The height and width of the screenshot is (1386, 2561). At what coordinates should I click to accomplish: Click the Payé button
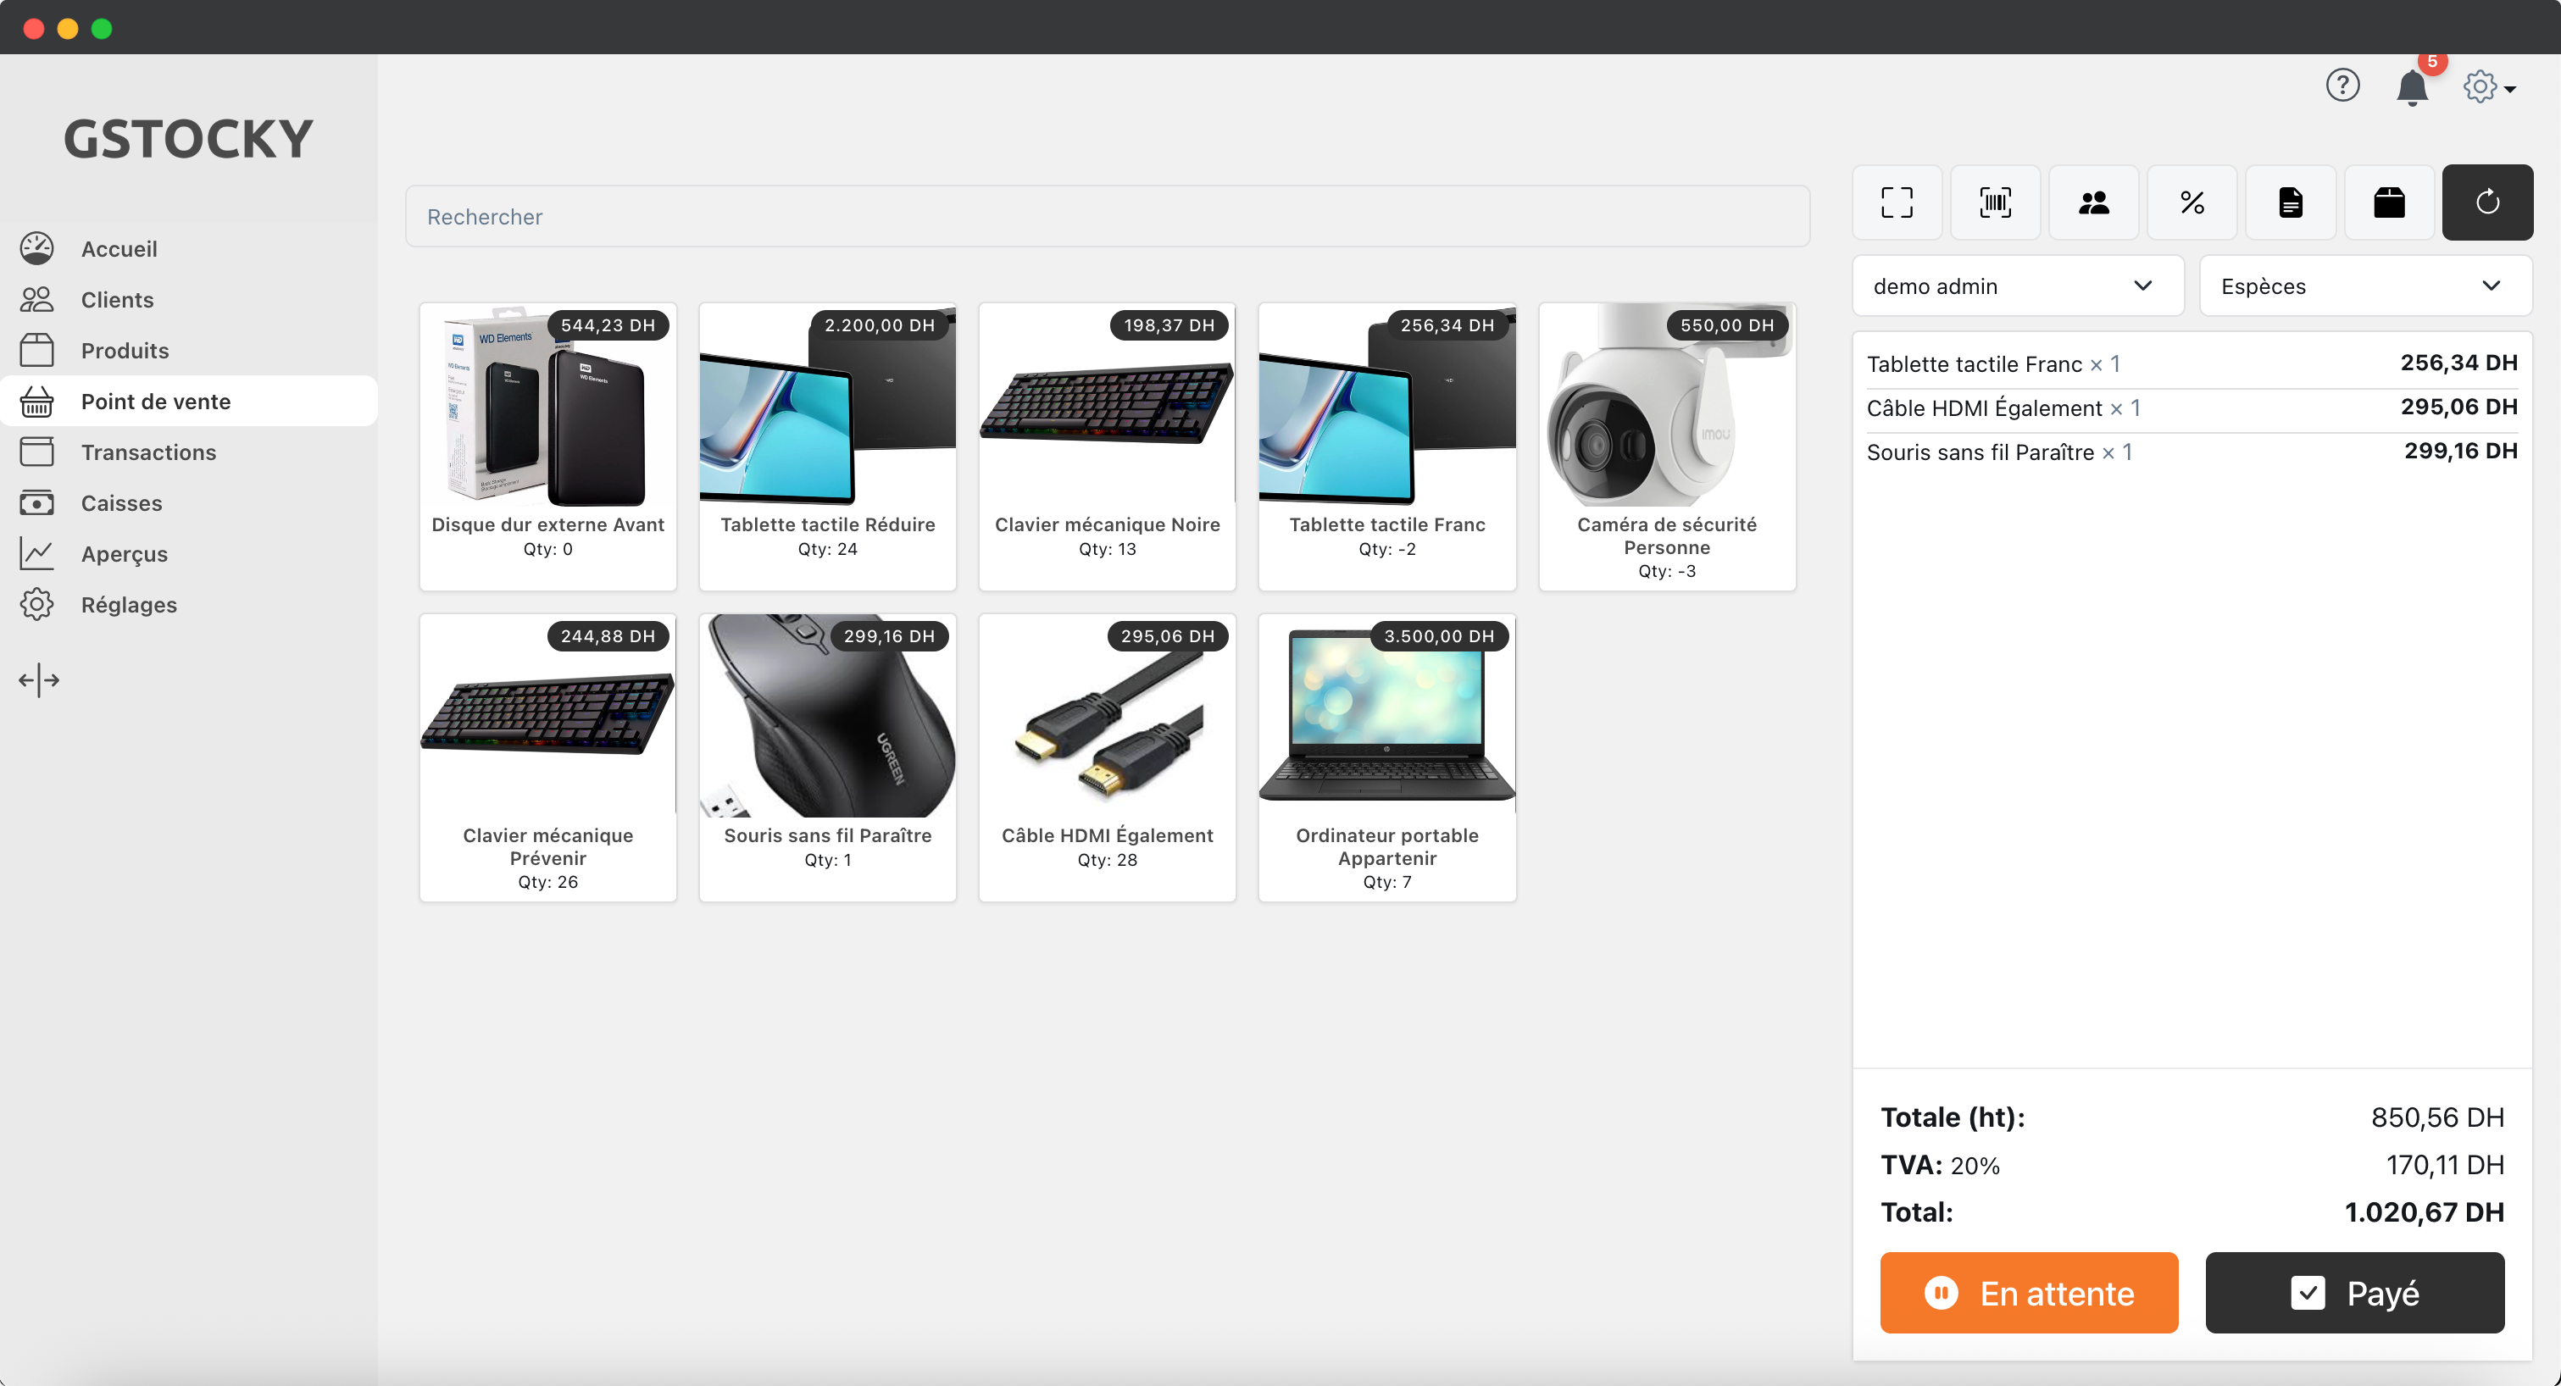2353,1293
